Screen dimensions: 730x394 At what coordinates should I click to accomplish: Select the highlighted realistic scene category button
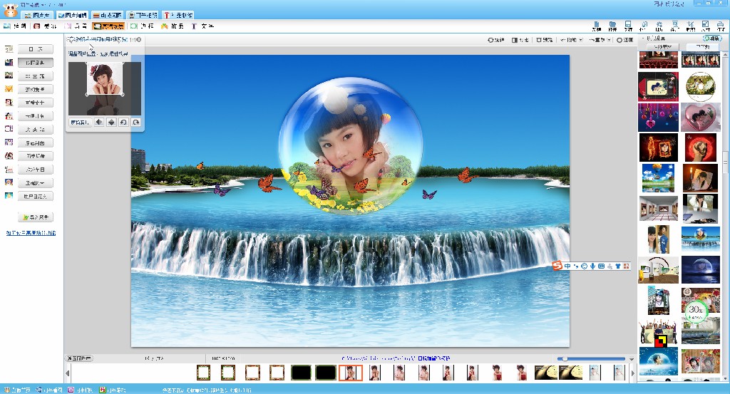[36, 62]
